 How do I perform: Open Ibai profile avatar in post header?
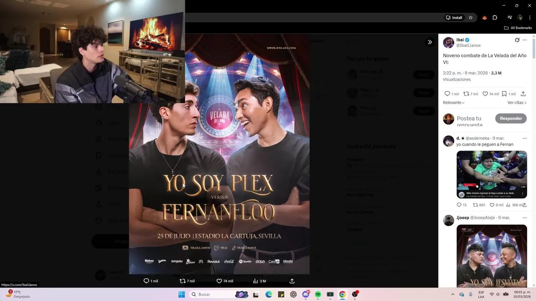(x=448, y=42)
